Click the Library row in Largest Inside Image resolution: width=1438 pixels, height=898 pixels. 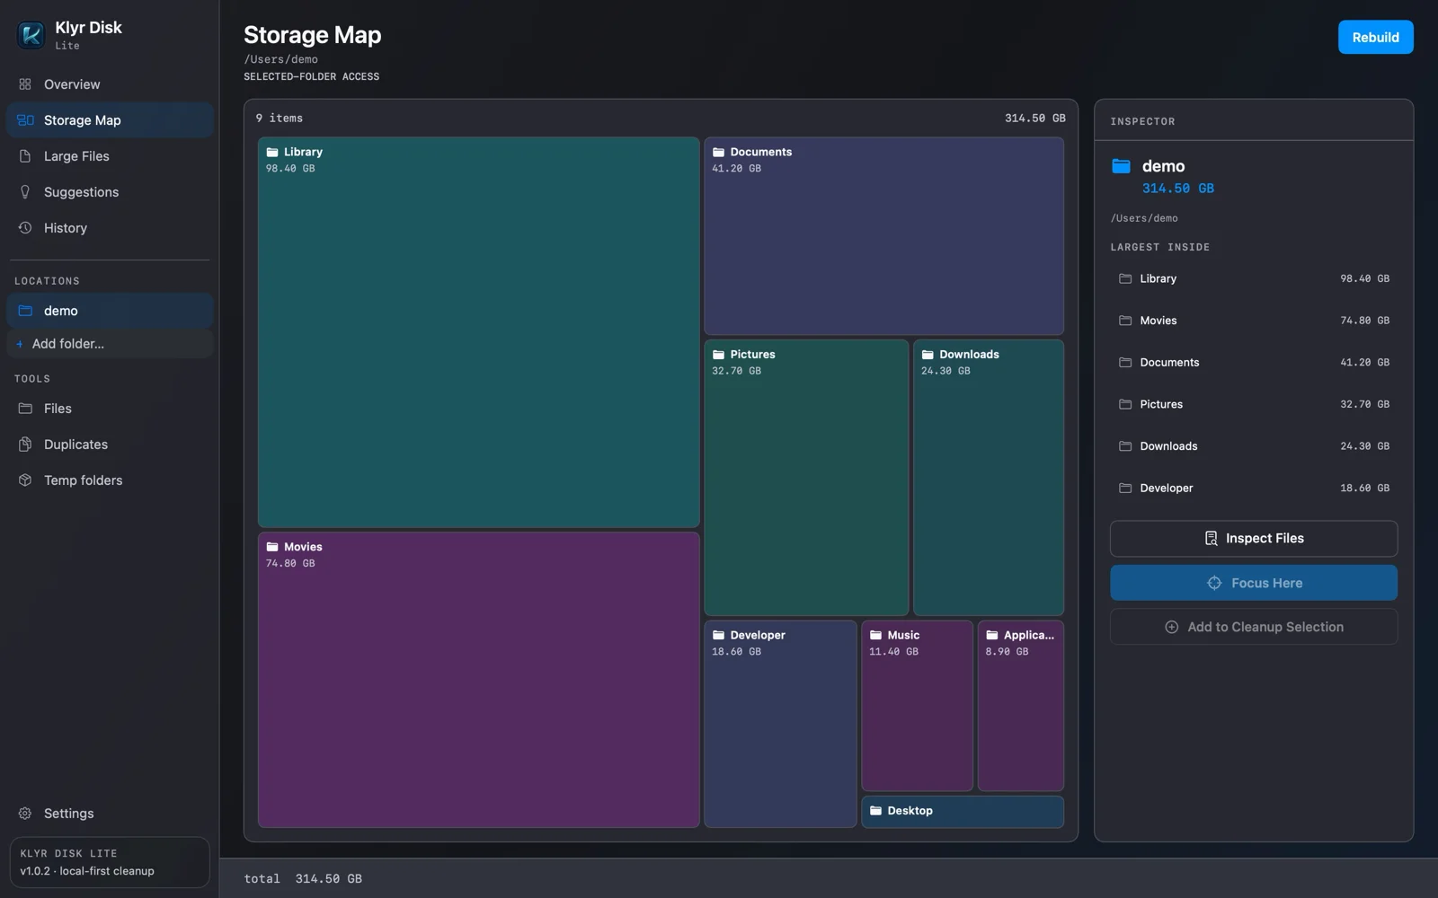coord(1254,278)
